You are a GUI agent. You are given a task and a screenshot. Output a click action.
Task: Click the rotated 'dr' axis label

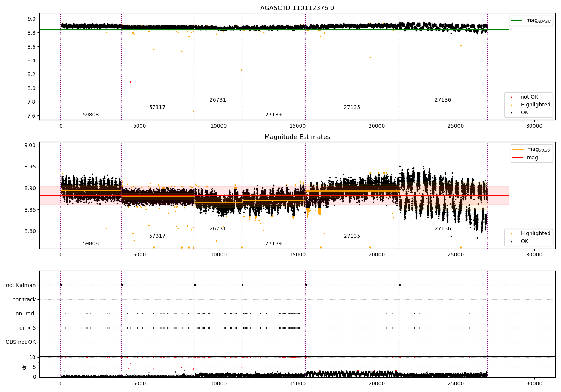[x=24, y=367]
